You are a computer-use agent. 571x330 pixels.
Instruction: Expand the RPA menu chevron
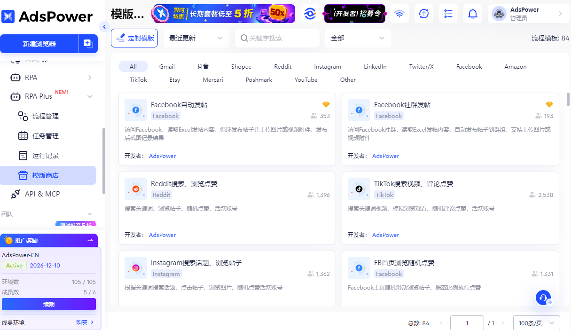click(90, 77)
